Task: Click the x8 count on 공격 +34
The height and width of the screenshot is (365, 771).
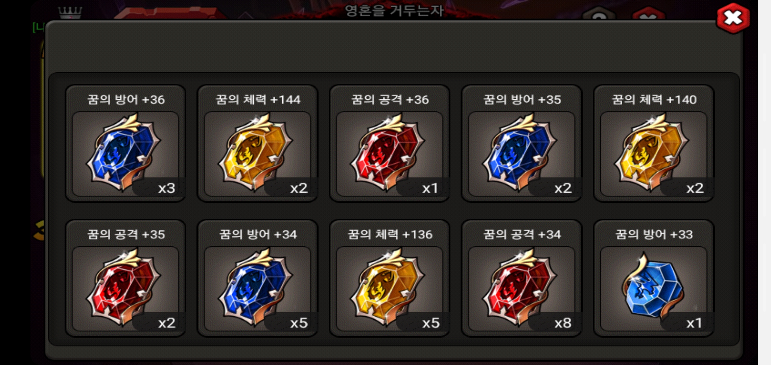Action: [x=563, y=323]
